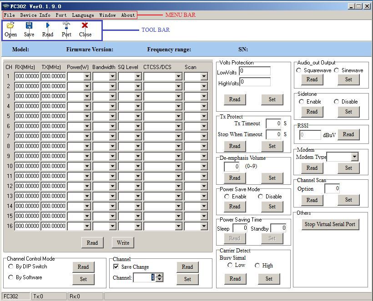Select Sinewave audio output
The width and height of the screenshot is (373, 301).
coord(336,70)
